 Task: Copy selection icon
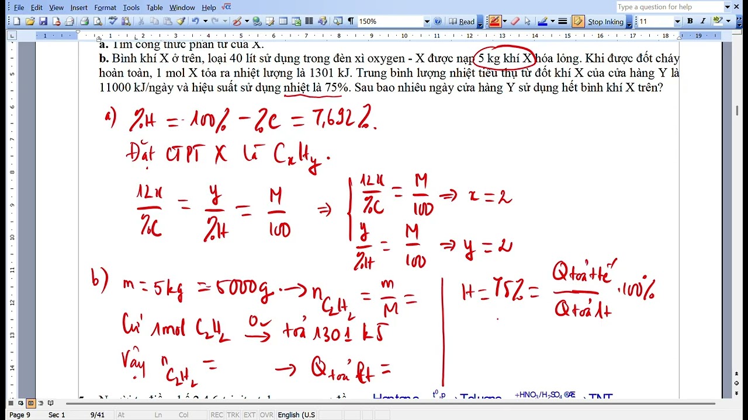[154, 21]
